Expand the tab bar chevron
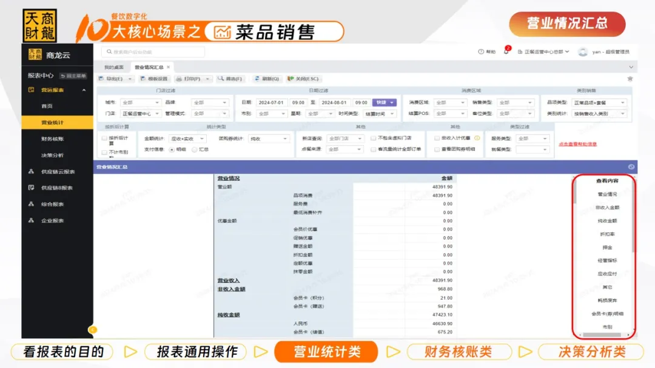Screen dimensions: 655x368 click(631, 67)
